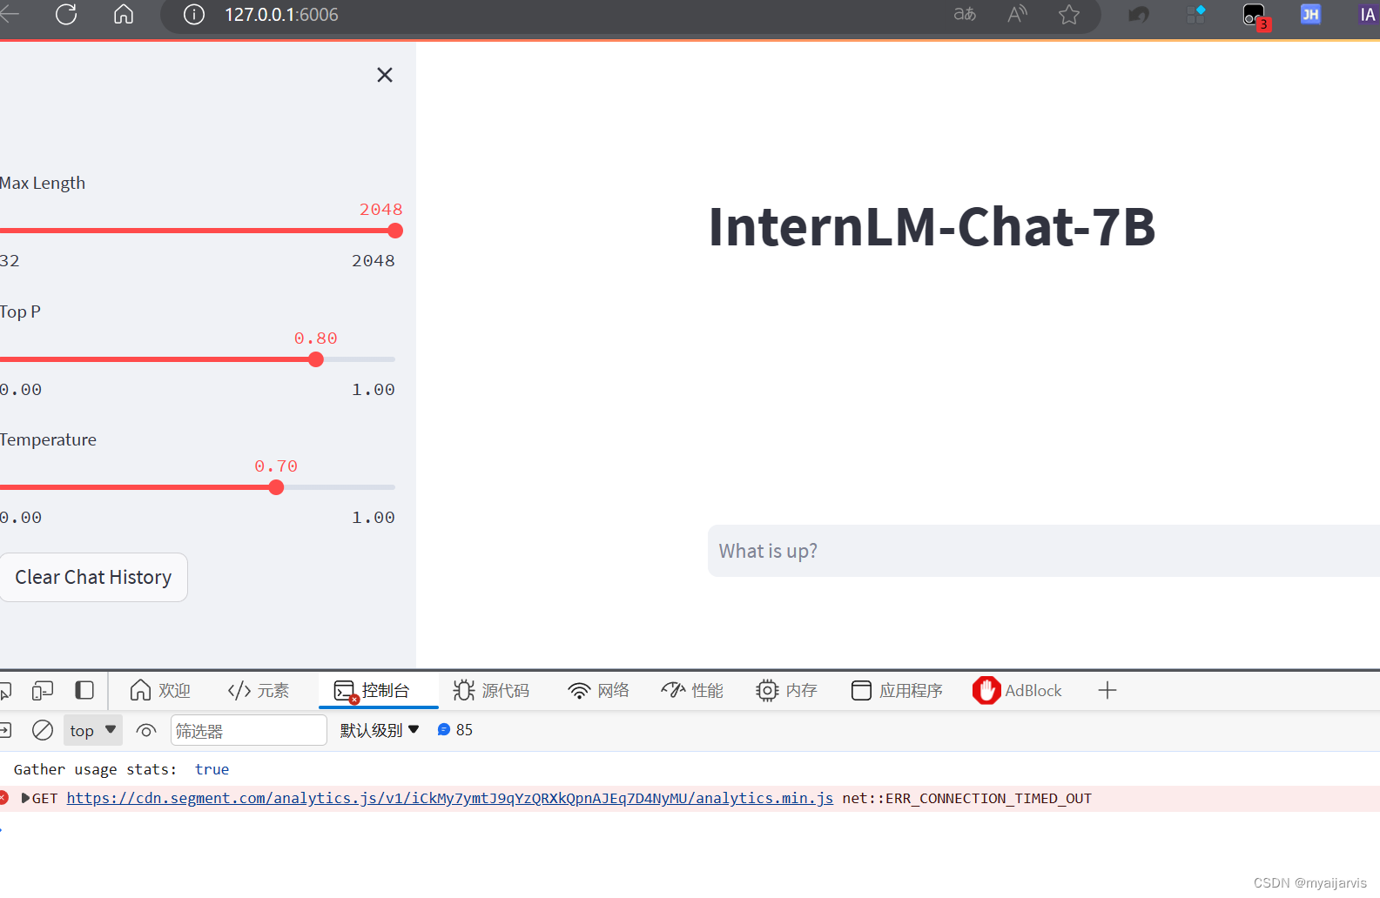Click the Top P label

pos(20,312)
